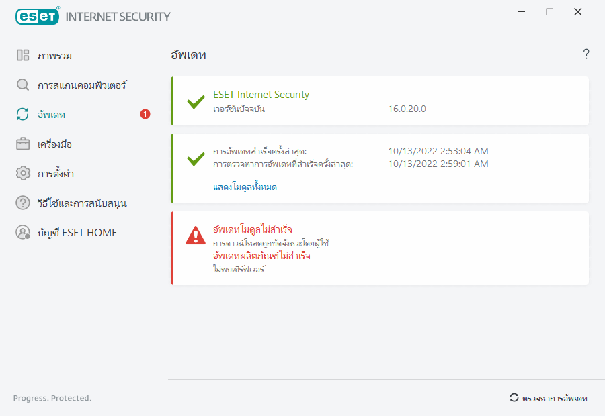The image size is (605, 416).
Task: Click the red notification badge on Update
Action: (x=145, y=115)
